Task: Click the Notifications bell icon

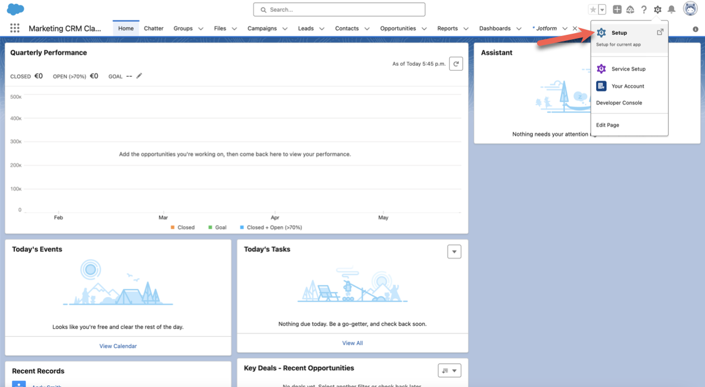Action: [x=671, y=9]
